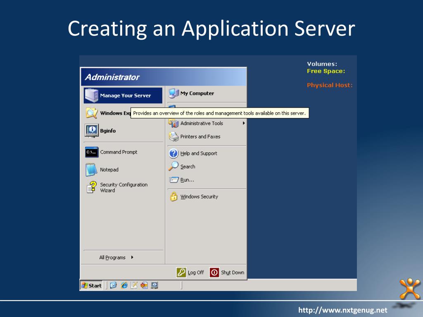
Task: Click the Bginfo monitor icon on the taskbar
Action: [x=154, y=285]
